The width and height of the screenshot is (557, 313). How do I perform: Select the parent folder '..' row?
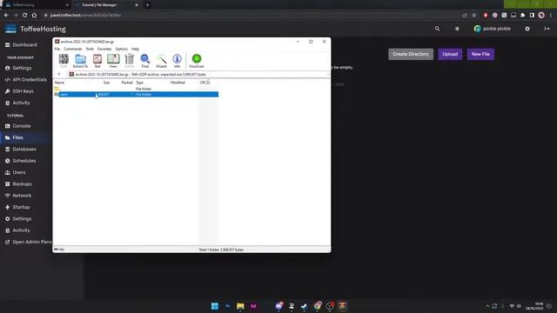point(136,89)
